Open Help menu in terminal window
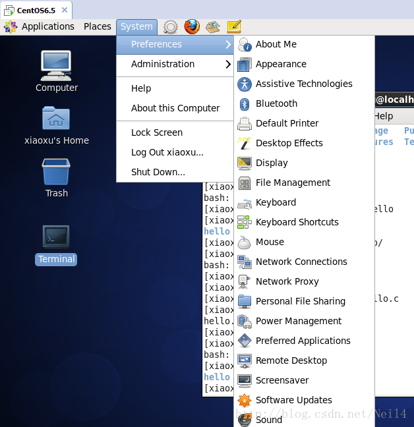 click(x=384, y=116)
